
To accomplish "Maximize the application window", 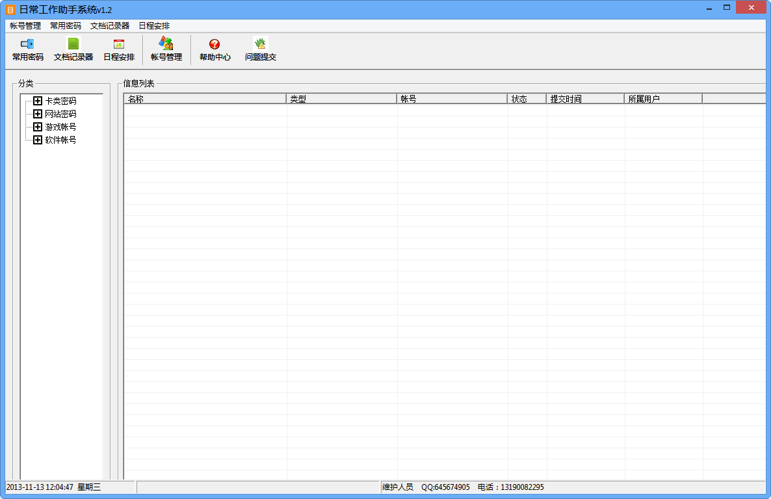I will pyautogui.click(x=727, y=8).
